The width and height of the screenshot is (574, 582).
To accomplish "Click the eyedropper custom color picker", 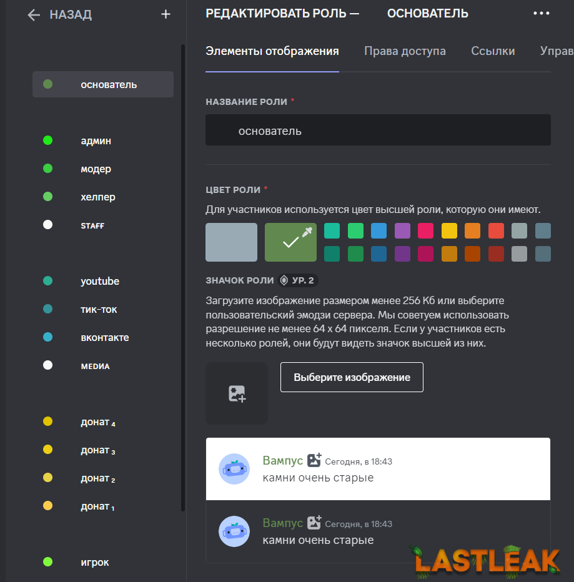I will (x=307, y=232).
